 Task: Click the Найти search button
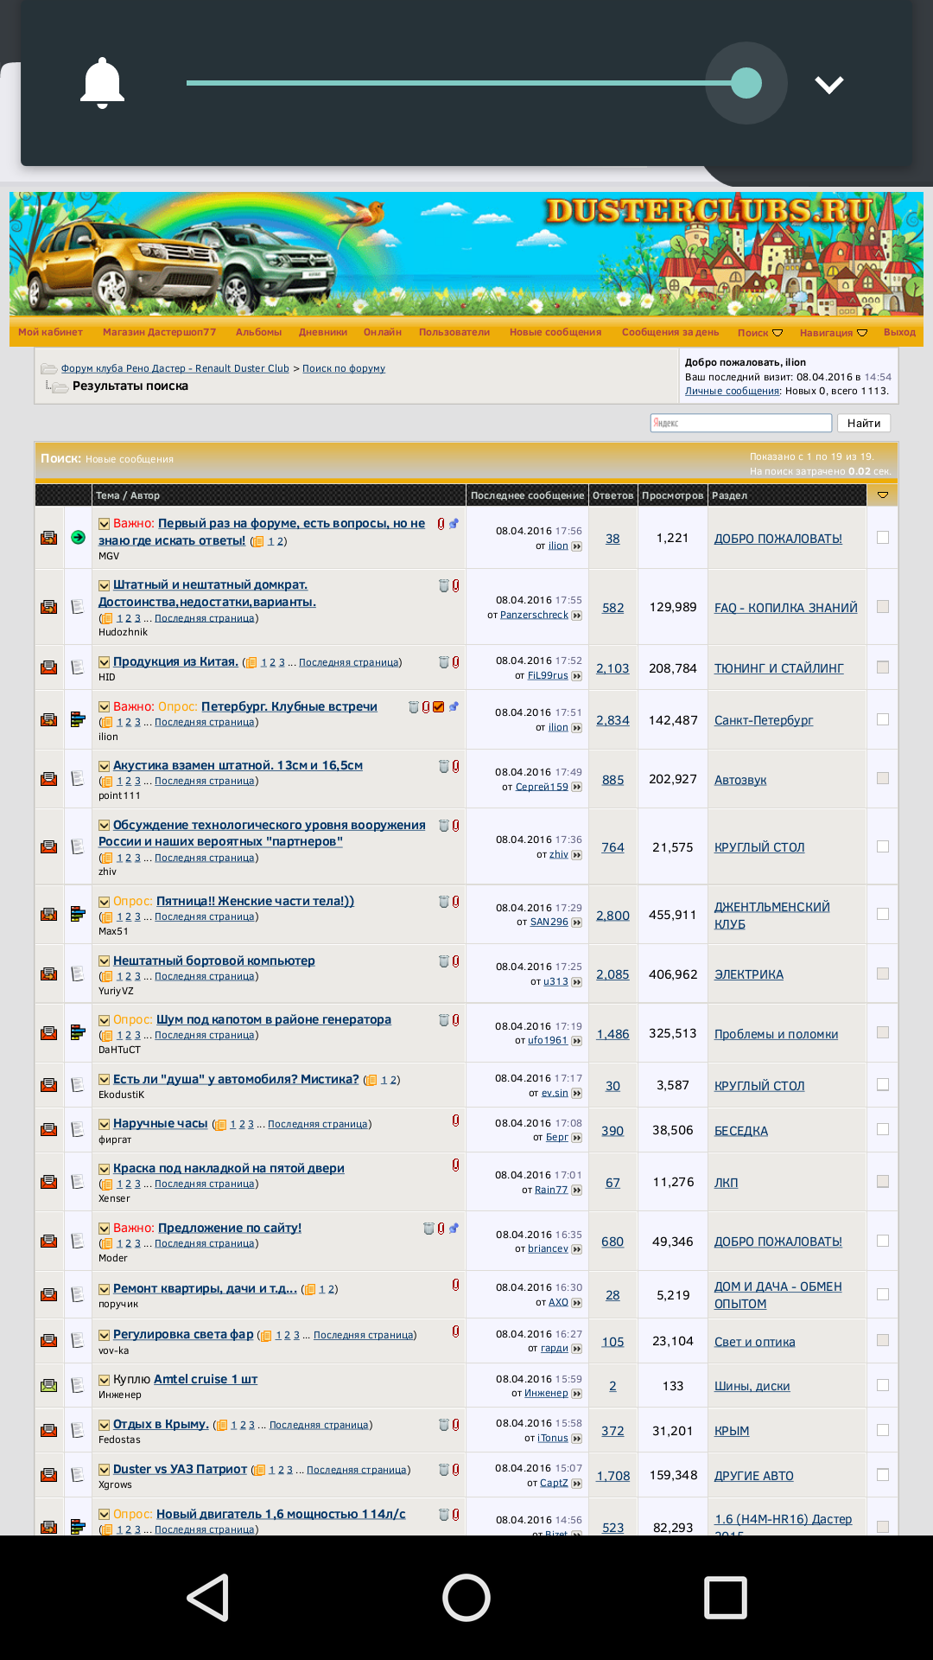click(864, 423)
